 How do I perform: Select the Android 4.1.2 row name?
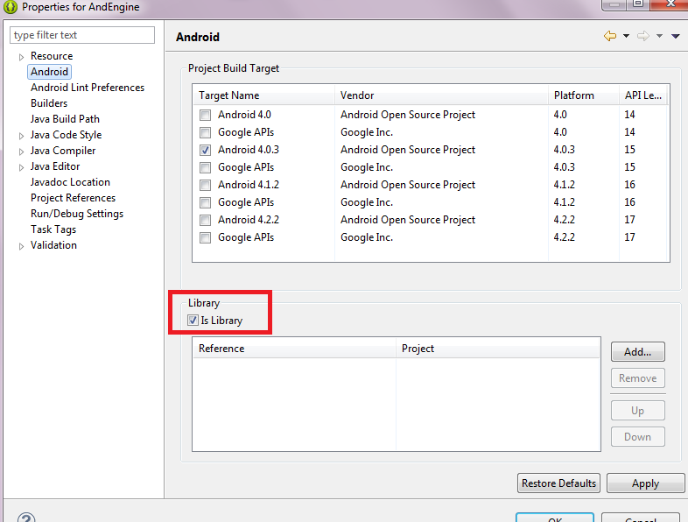[249, 185]
